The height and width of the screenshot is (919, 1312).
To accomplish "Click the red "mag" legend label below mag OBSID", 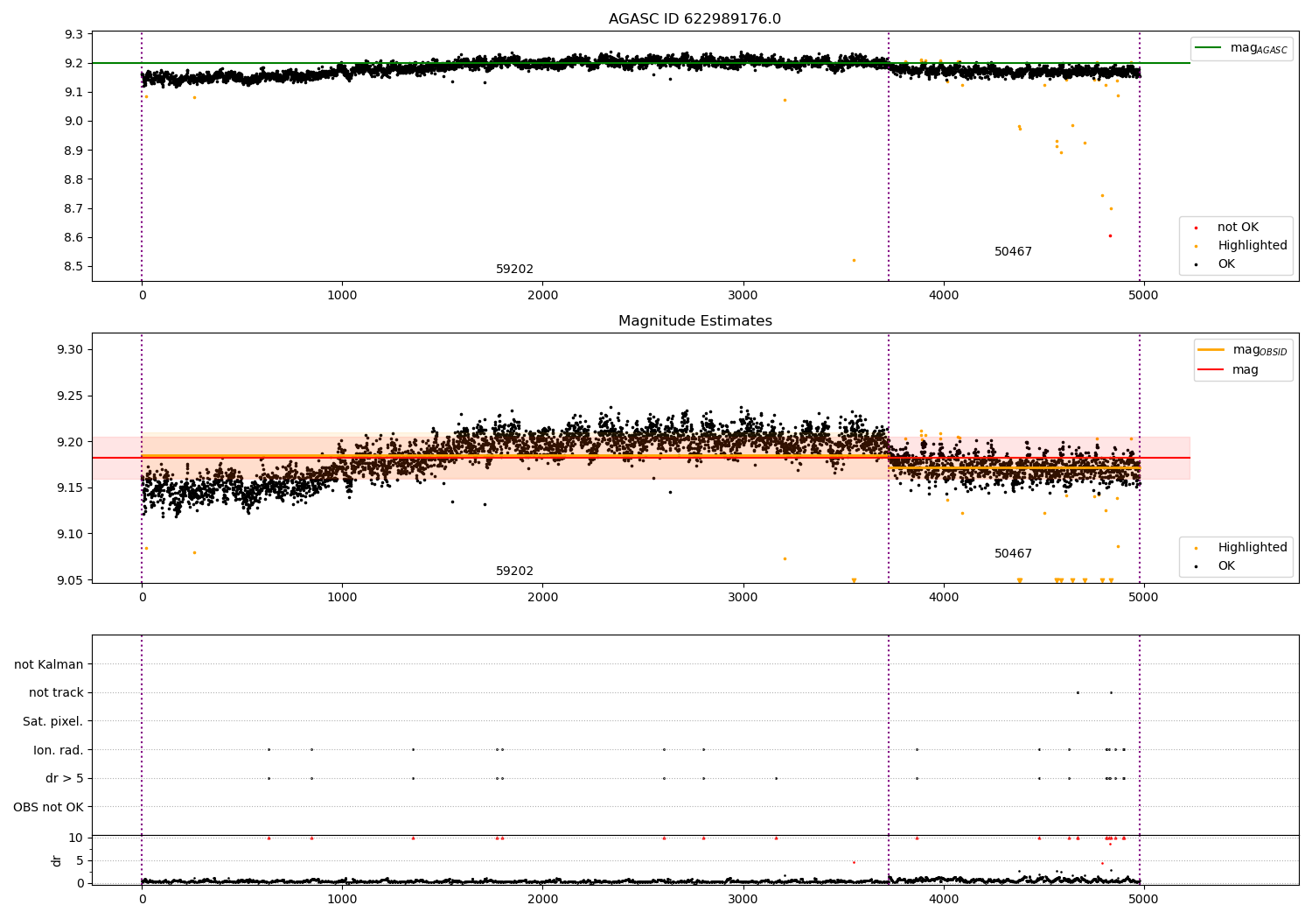I will [x=1246, y=370].
